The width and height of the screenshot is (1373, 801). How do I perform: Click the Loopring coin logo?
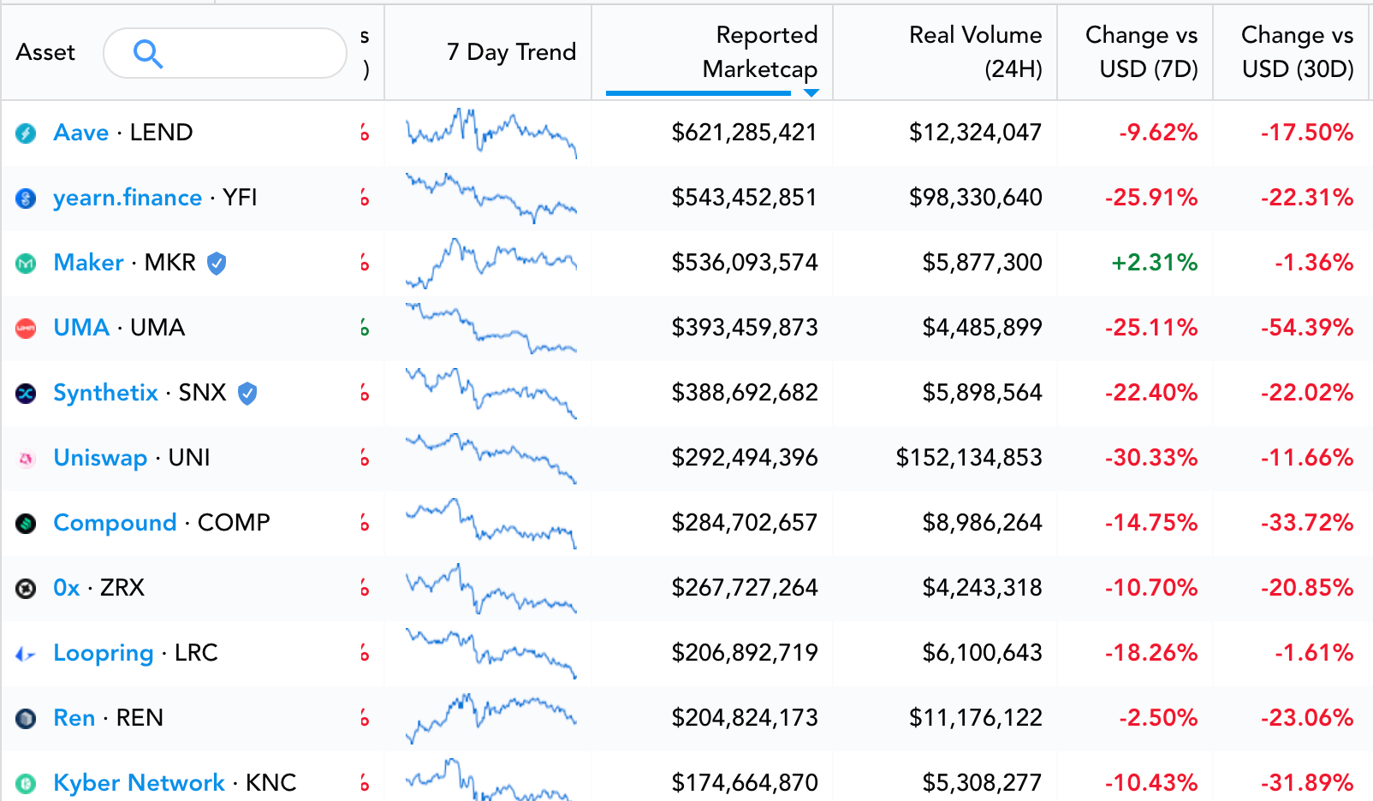(27, 654)
